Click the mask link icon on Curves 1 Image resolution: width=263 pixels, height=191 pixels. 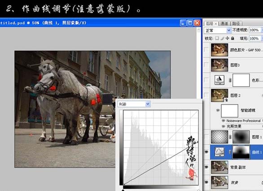(x=230, y=152)
